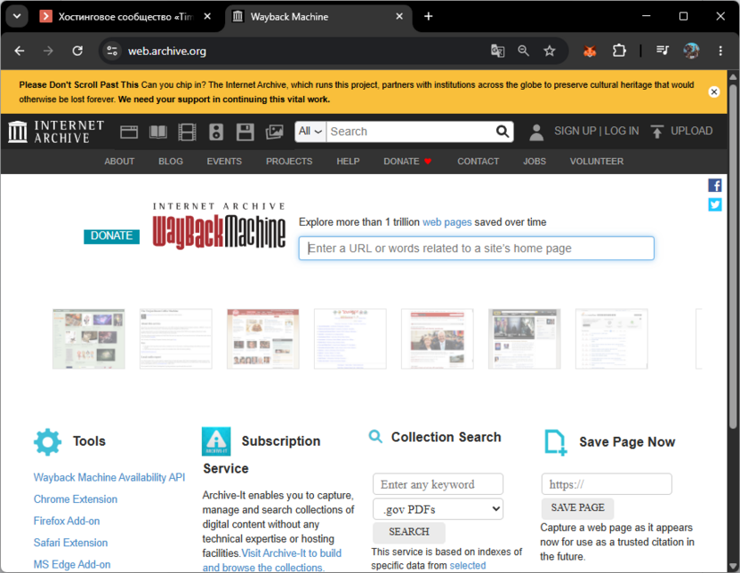740x573 pixels.
Task: Focus the Wayback URL input field
Action: click(x=476, y=249)
